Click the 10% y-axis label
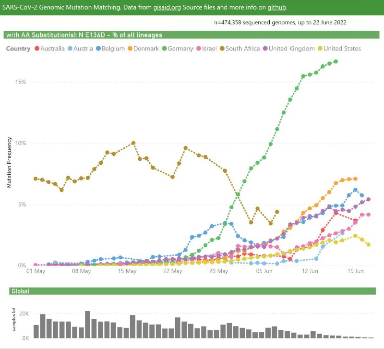The width and height of the screenshot is (384, 349). click(x=21, y=143)
